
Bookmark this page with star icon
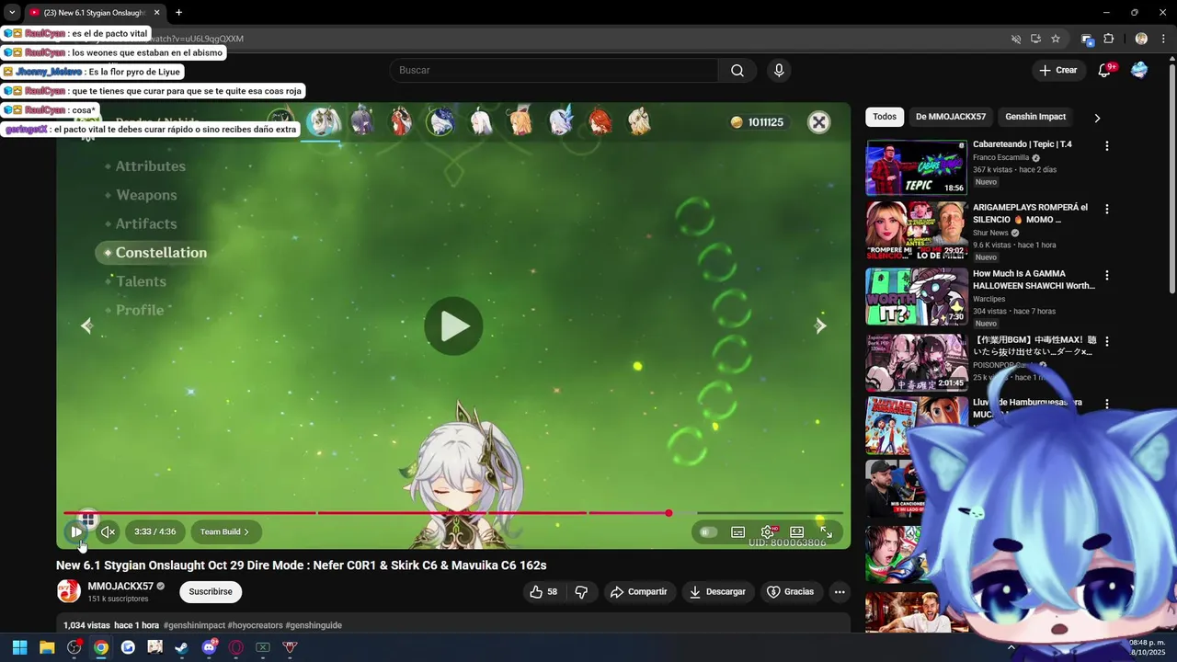[x=1056, y=39]
